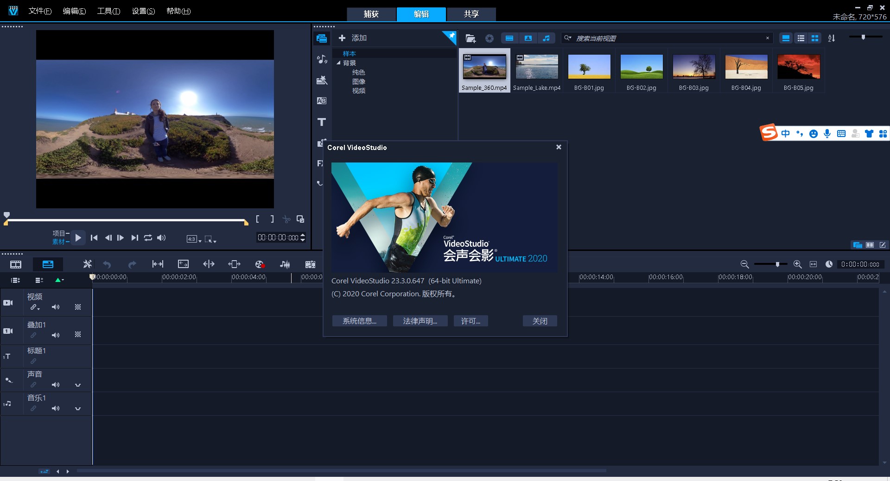The width and height of the screenshot is (890, 481).
Task: Mute the 音乐1 music track
Action: pos(56,408)
